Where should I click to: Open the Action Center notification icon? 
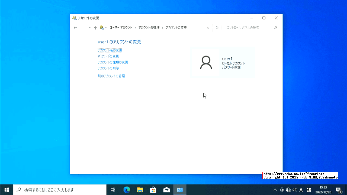pyautogui.click(x=338, y=190)
